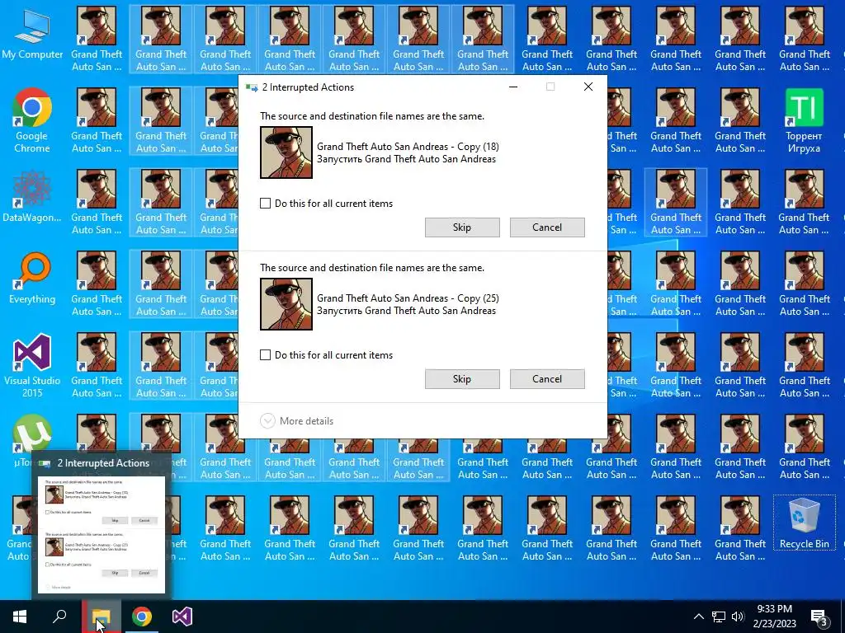Skip the Copy (18) file conflict
The height and width of the screenshot is (633, 845).
(462, 227)
